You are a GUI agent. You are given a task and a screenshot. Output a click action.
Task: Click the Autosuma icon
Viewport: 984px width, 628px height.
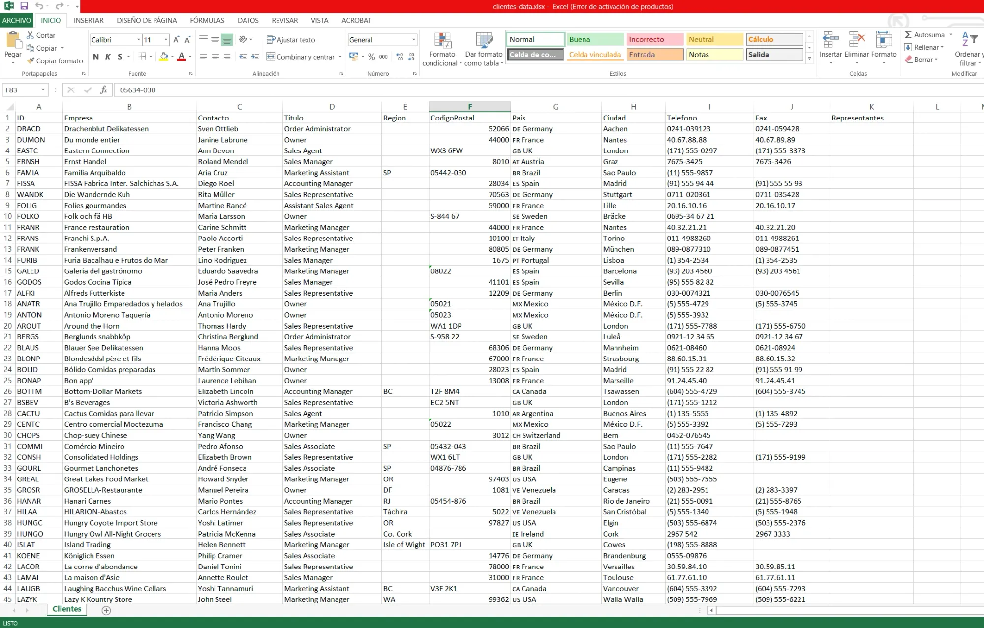tap(908, 35)
